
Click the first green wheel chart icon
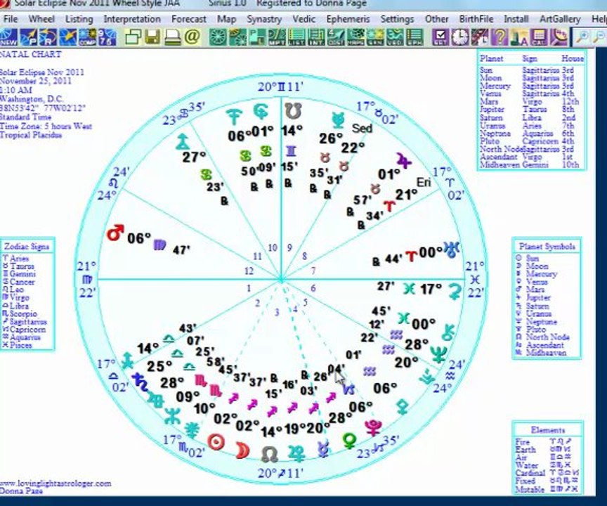point(218,37)
